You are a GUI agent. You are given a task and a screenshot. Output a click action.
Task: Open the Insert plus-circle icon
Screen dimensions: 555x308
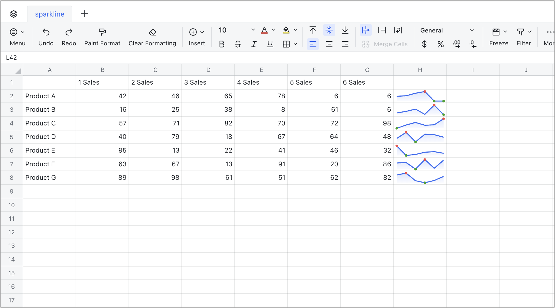click(193, 32)
